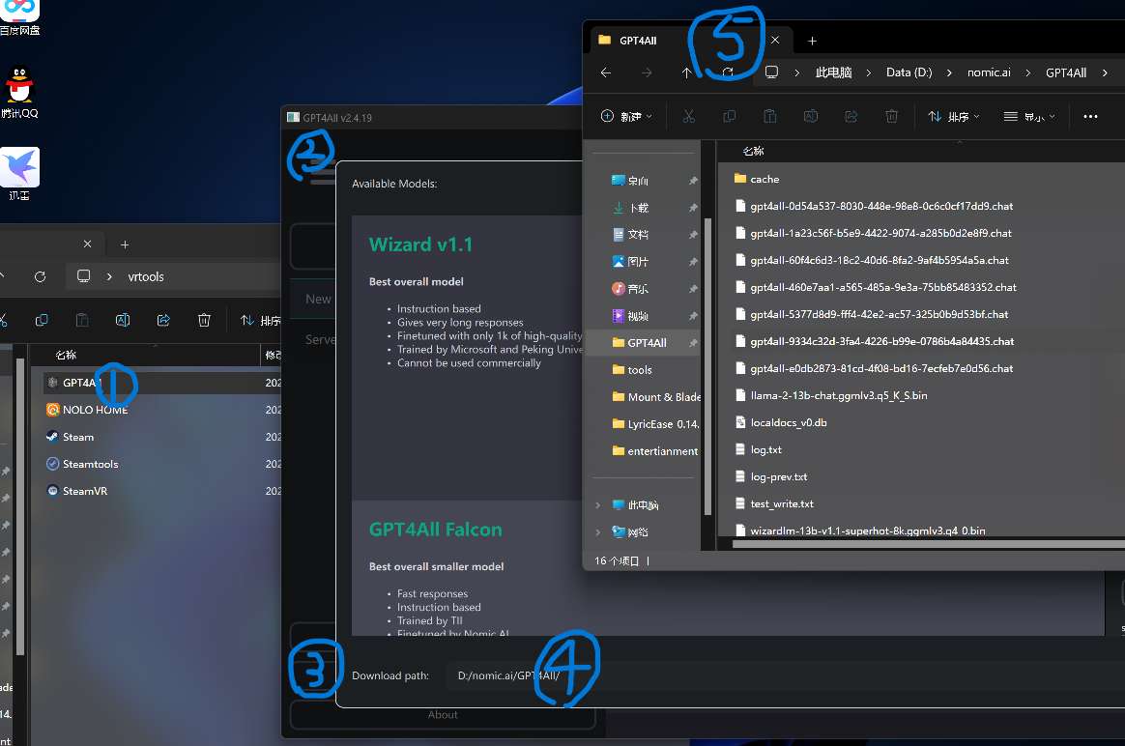Close the vrtools explorer tab

tap(87, 244)
